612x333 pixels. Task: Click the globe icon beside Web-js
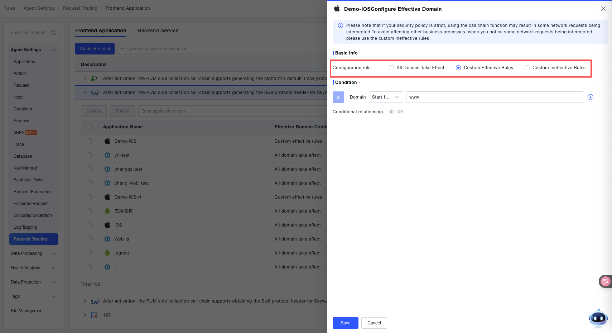pos(107,239)
